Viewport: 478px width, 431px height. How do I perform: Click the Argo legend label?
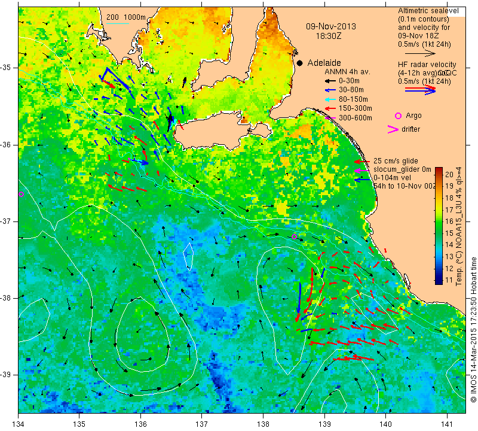click(413, 116)
